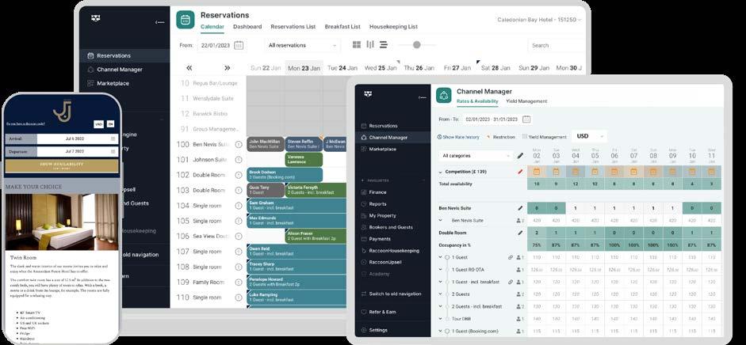Click pencil edit icon beside All categories
Viewport: 746px width, 345px height.
520,156
